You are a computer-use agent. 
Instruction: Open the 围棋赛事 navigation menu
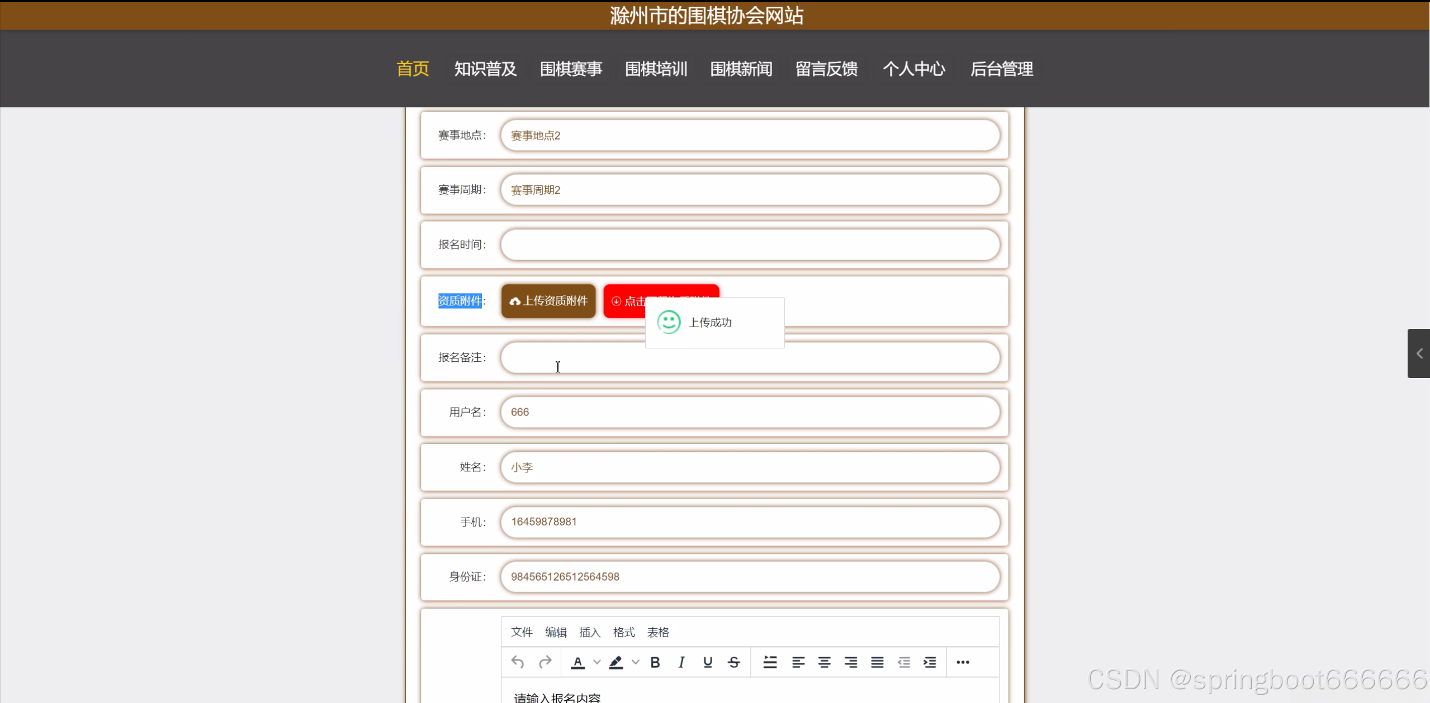tap(571, 69)
